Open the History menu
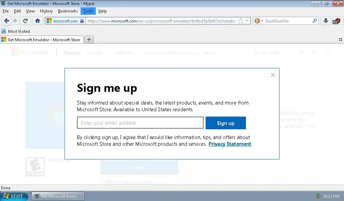 pos(46,11)
